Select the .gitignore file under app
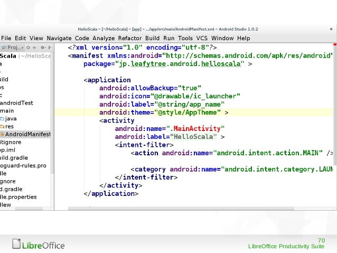337x253 pixels. (x=11, y=142)
